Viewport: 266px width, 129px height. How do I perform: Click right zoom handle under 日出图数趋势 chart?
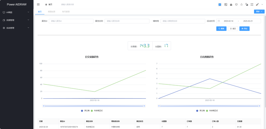tap(259, 106)
